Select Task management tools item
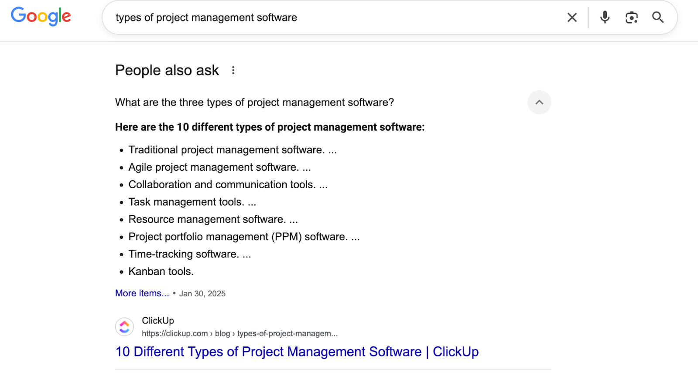This screenshot has width=698, height=373. [x=192, y=202]
